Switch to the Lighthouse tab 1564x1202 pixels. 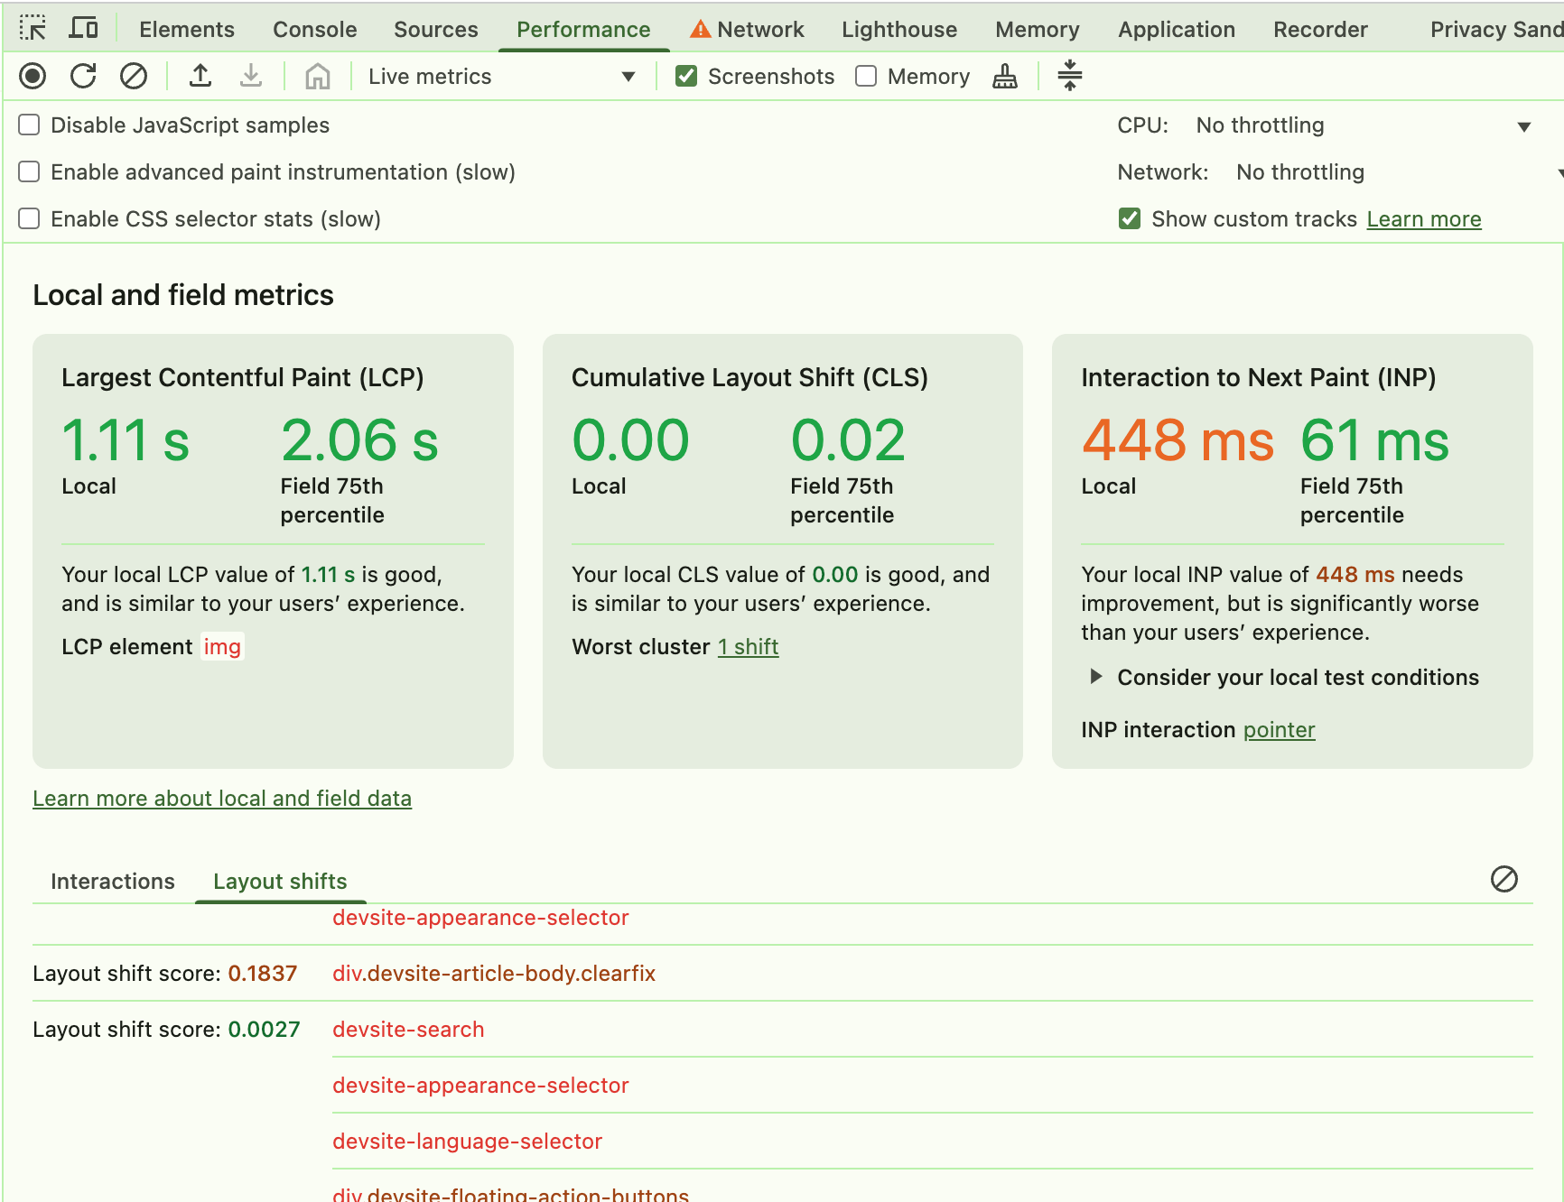tap(898, 28)
